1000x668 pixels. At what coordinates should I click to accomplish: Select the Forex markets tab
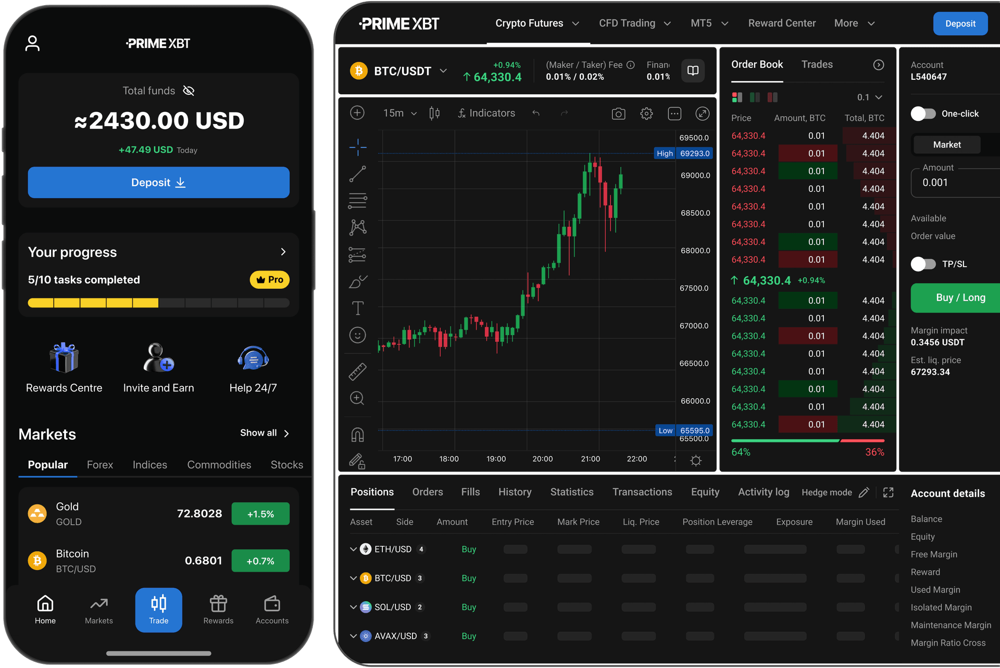pyautogui.click(x=100, y=465)
